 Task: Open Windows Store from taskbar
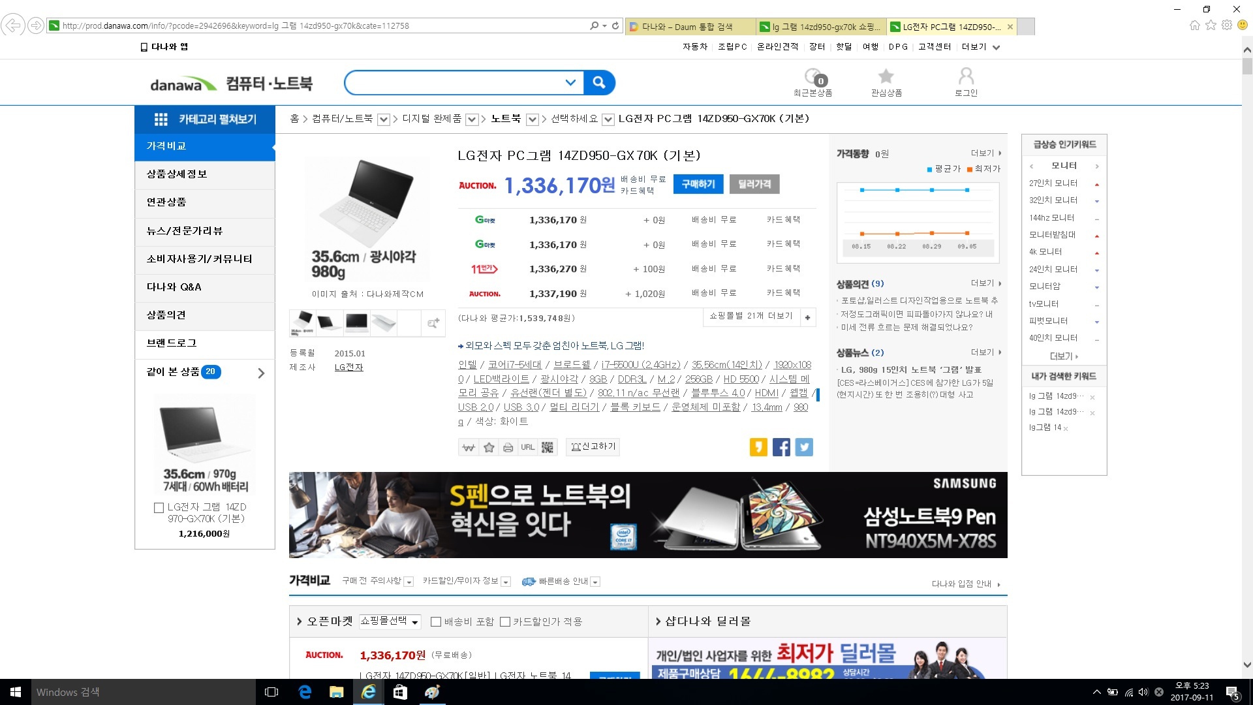pos(400,692)
